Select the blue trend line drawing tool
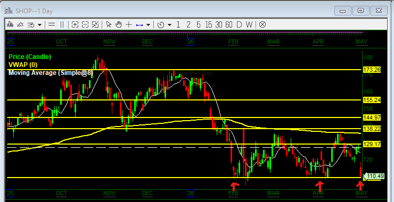Image resolution: width=394 pixels, height=202 pixels. click(x=139, y=25)
